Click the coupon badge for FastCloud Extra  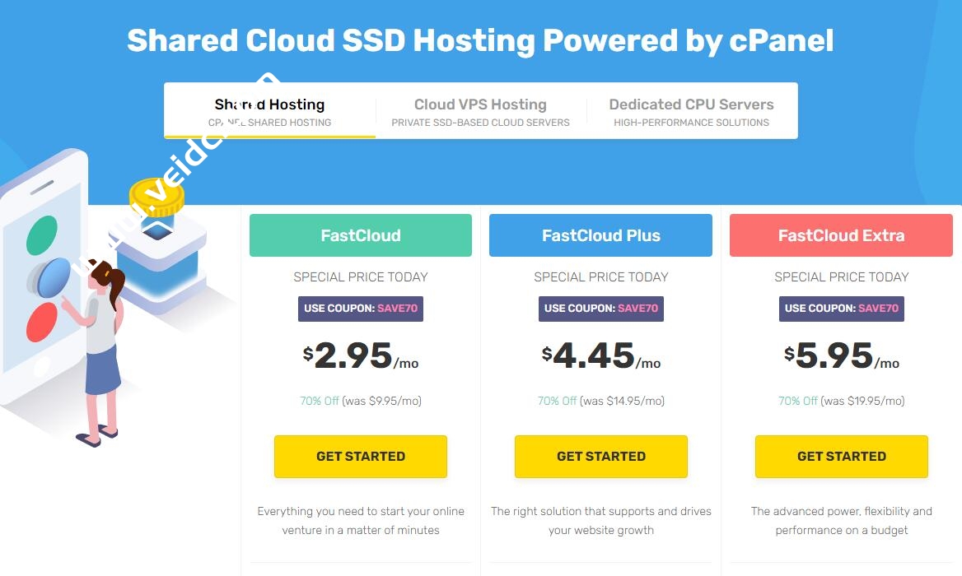click(x=841, y=309)
